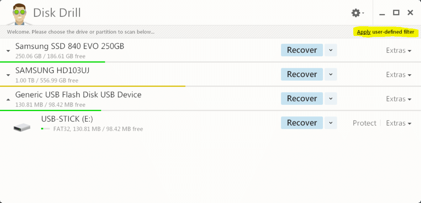Viewport: 421px width, 203px height.
Task: Open recovery options dropdown for Generic USB Flash Disk
Action: [x=330, y=99]
